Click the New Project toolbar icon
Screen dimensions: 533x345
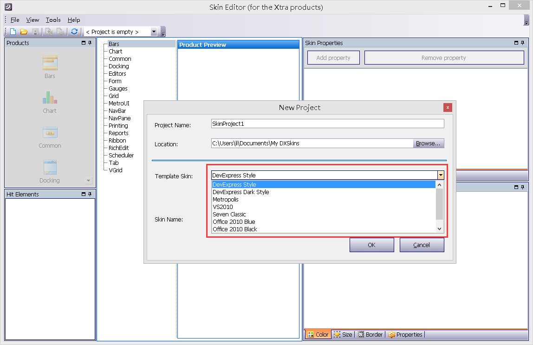[x=13, y=32]
